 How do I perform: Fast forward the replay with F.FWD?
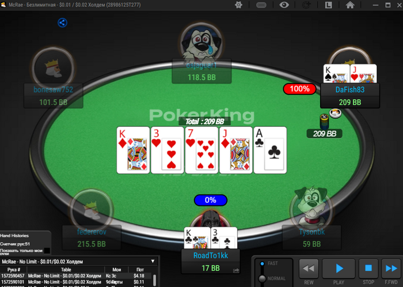click(x=391, y=269)
